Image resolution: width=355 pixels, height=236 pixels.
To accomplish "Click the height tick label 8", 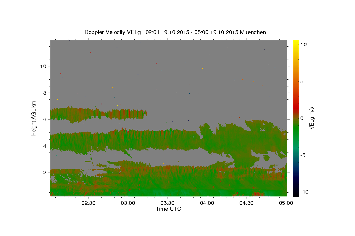I will coord(45,93).
